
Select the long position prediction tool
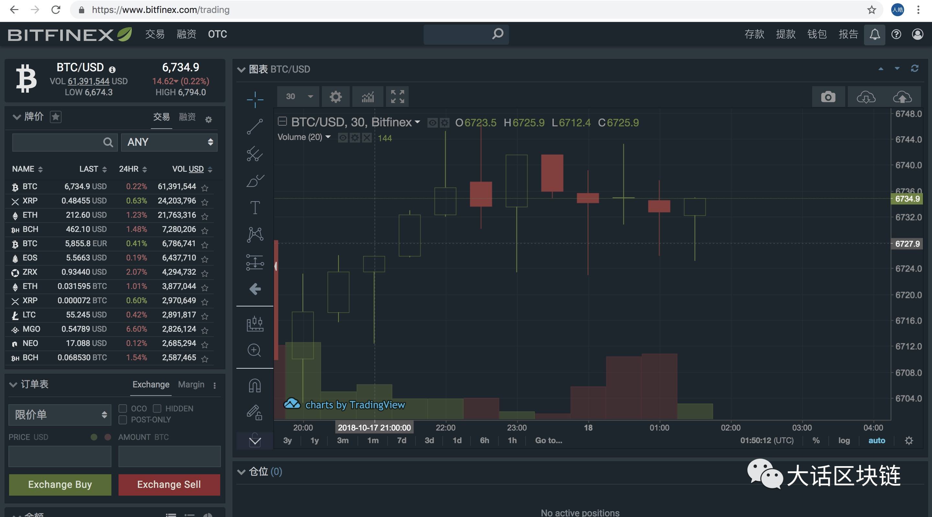pyautogui.click(x=255, y=262)
